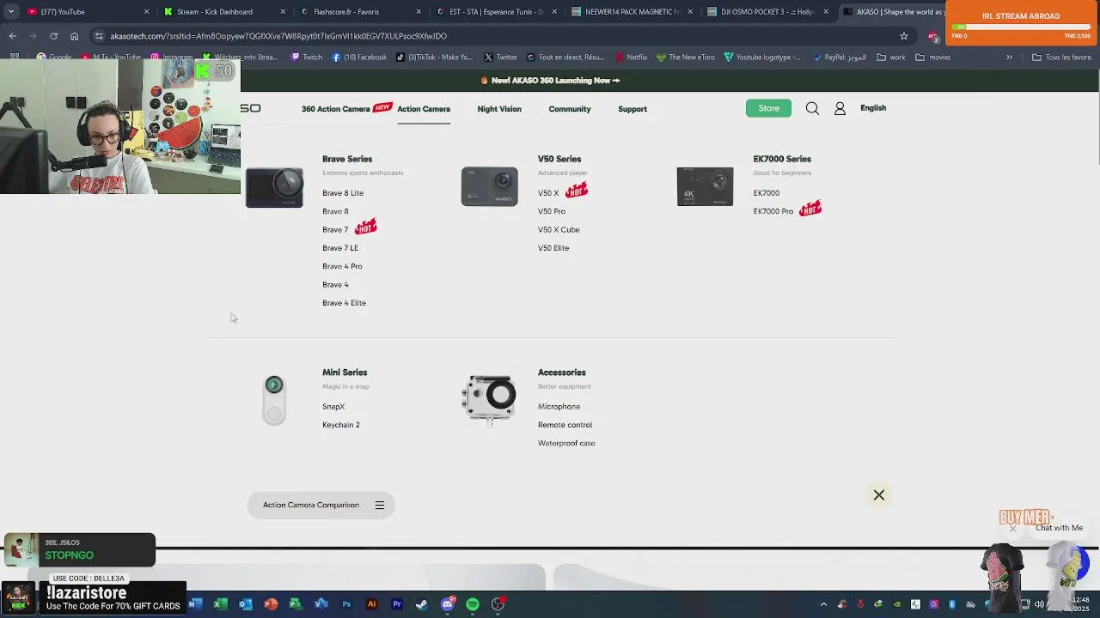The width and height of the screenshot is (1100, 618).
Task: Expand the bookmarks overflow chevron
Action: 1009,58
